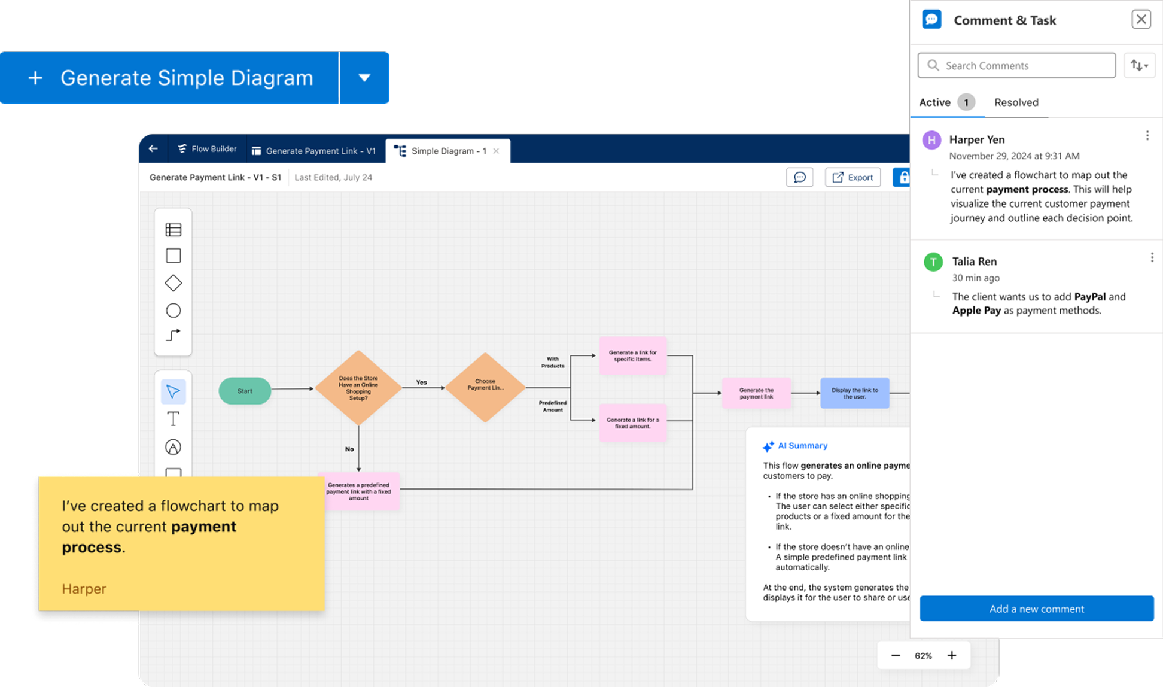This screenshot has width=1163, height=687.
Task: Click the 'With Products' branch label
Action: coord(553,362)
